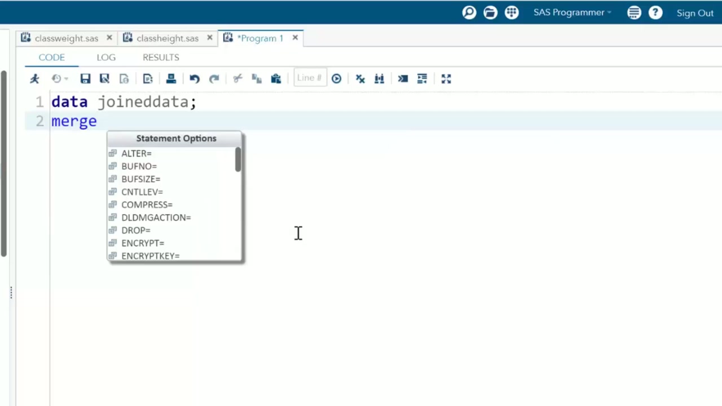
Task: Click the navigation pane expand handle
Action: point(11,292)
